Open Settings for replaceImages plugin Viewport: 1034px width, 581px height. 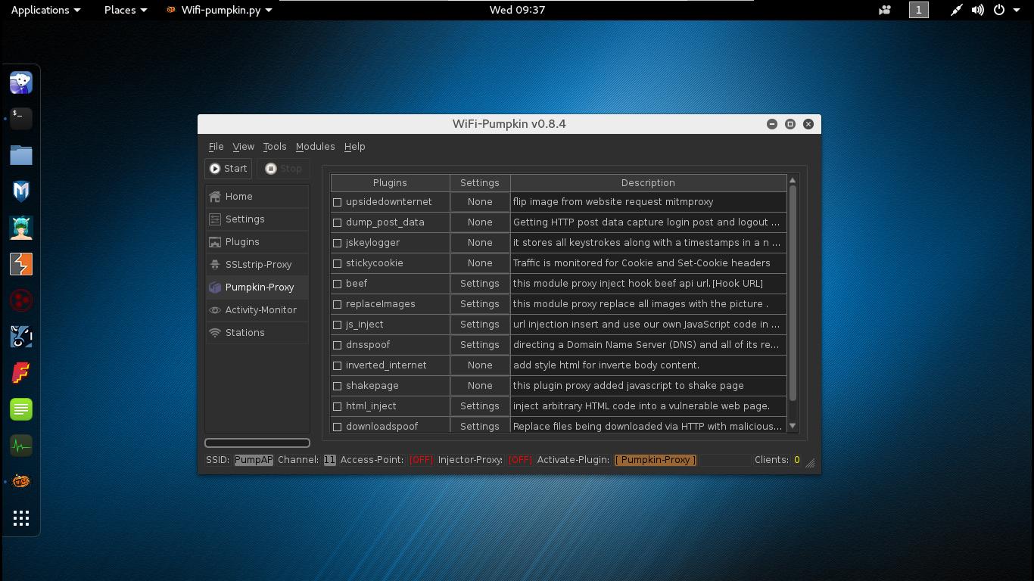coord(480,304)
